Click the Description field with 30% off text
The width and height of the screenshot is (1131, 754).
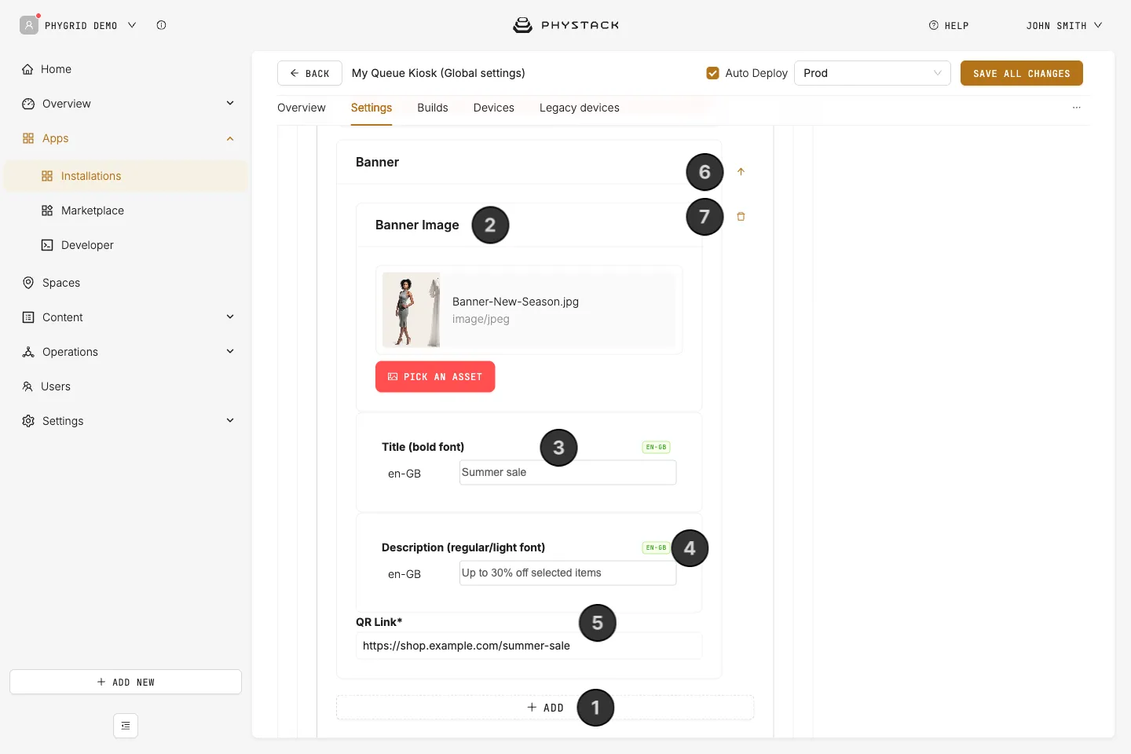click(568, 573)
